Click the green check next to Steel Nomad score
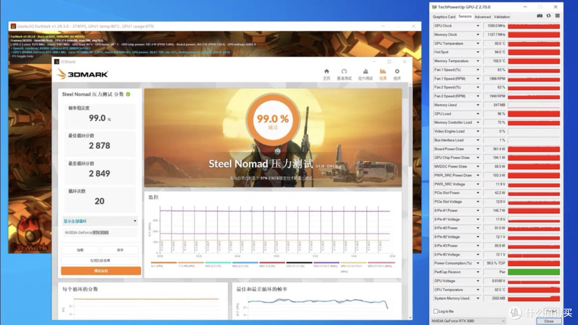Viewport: 578px width, 325px height. [x=128, y=94]
